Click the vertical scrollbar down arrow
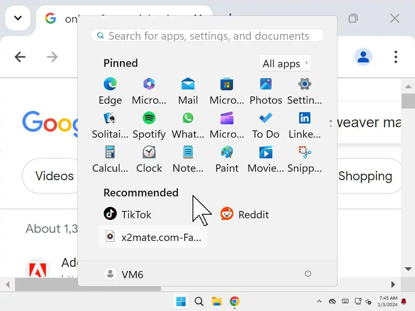The image size is (415, 311). point(408,269)
